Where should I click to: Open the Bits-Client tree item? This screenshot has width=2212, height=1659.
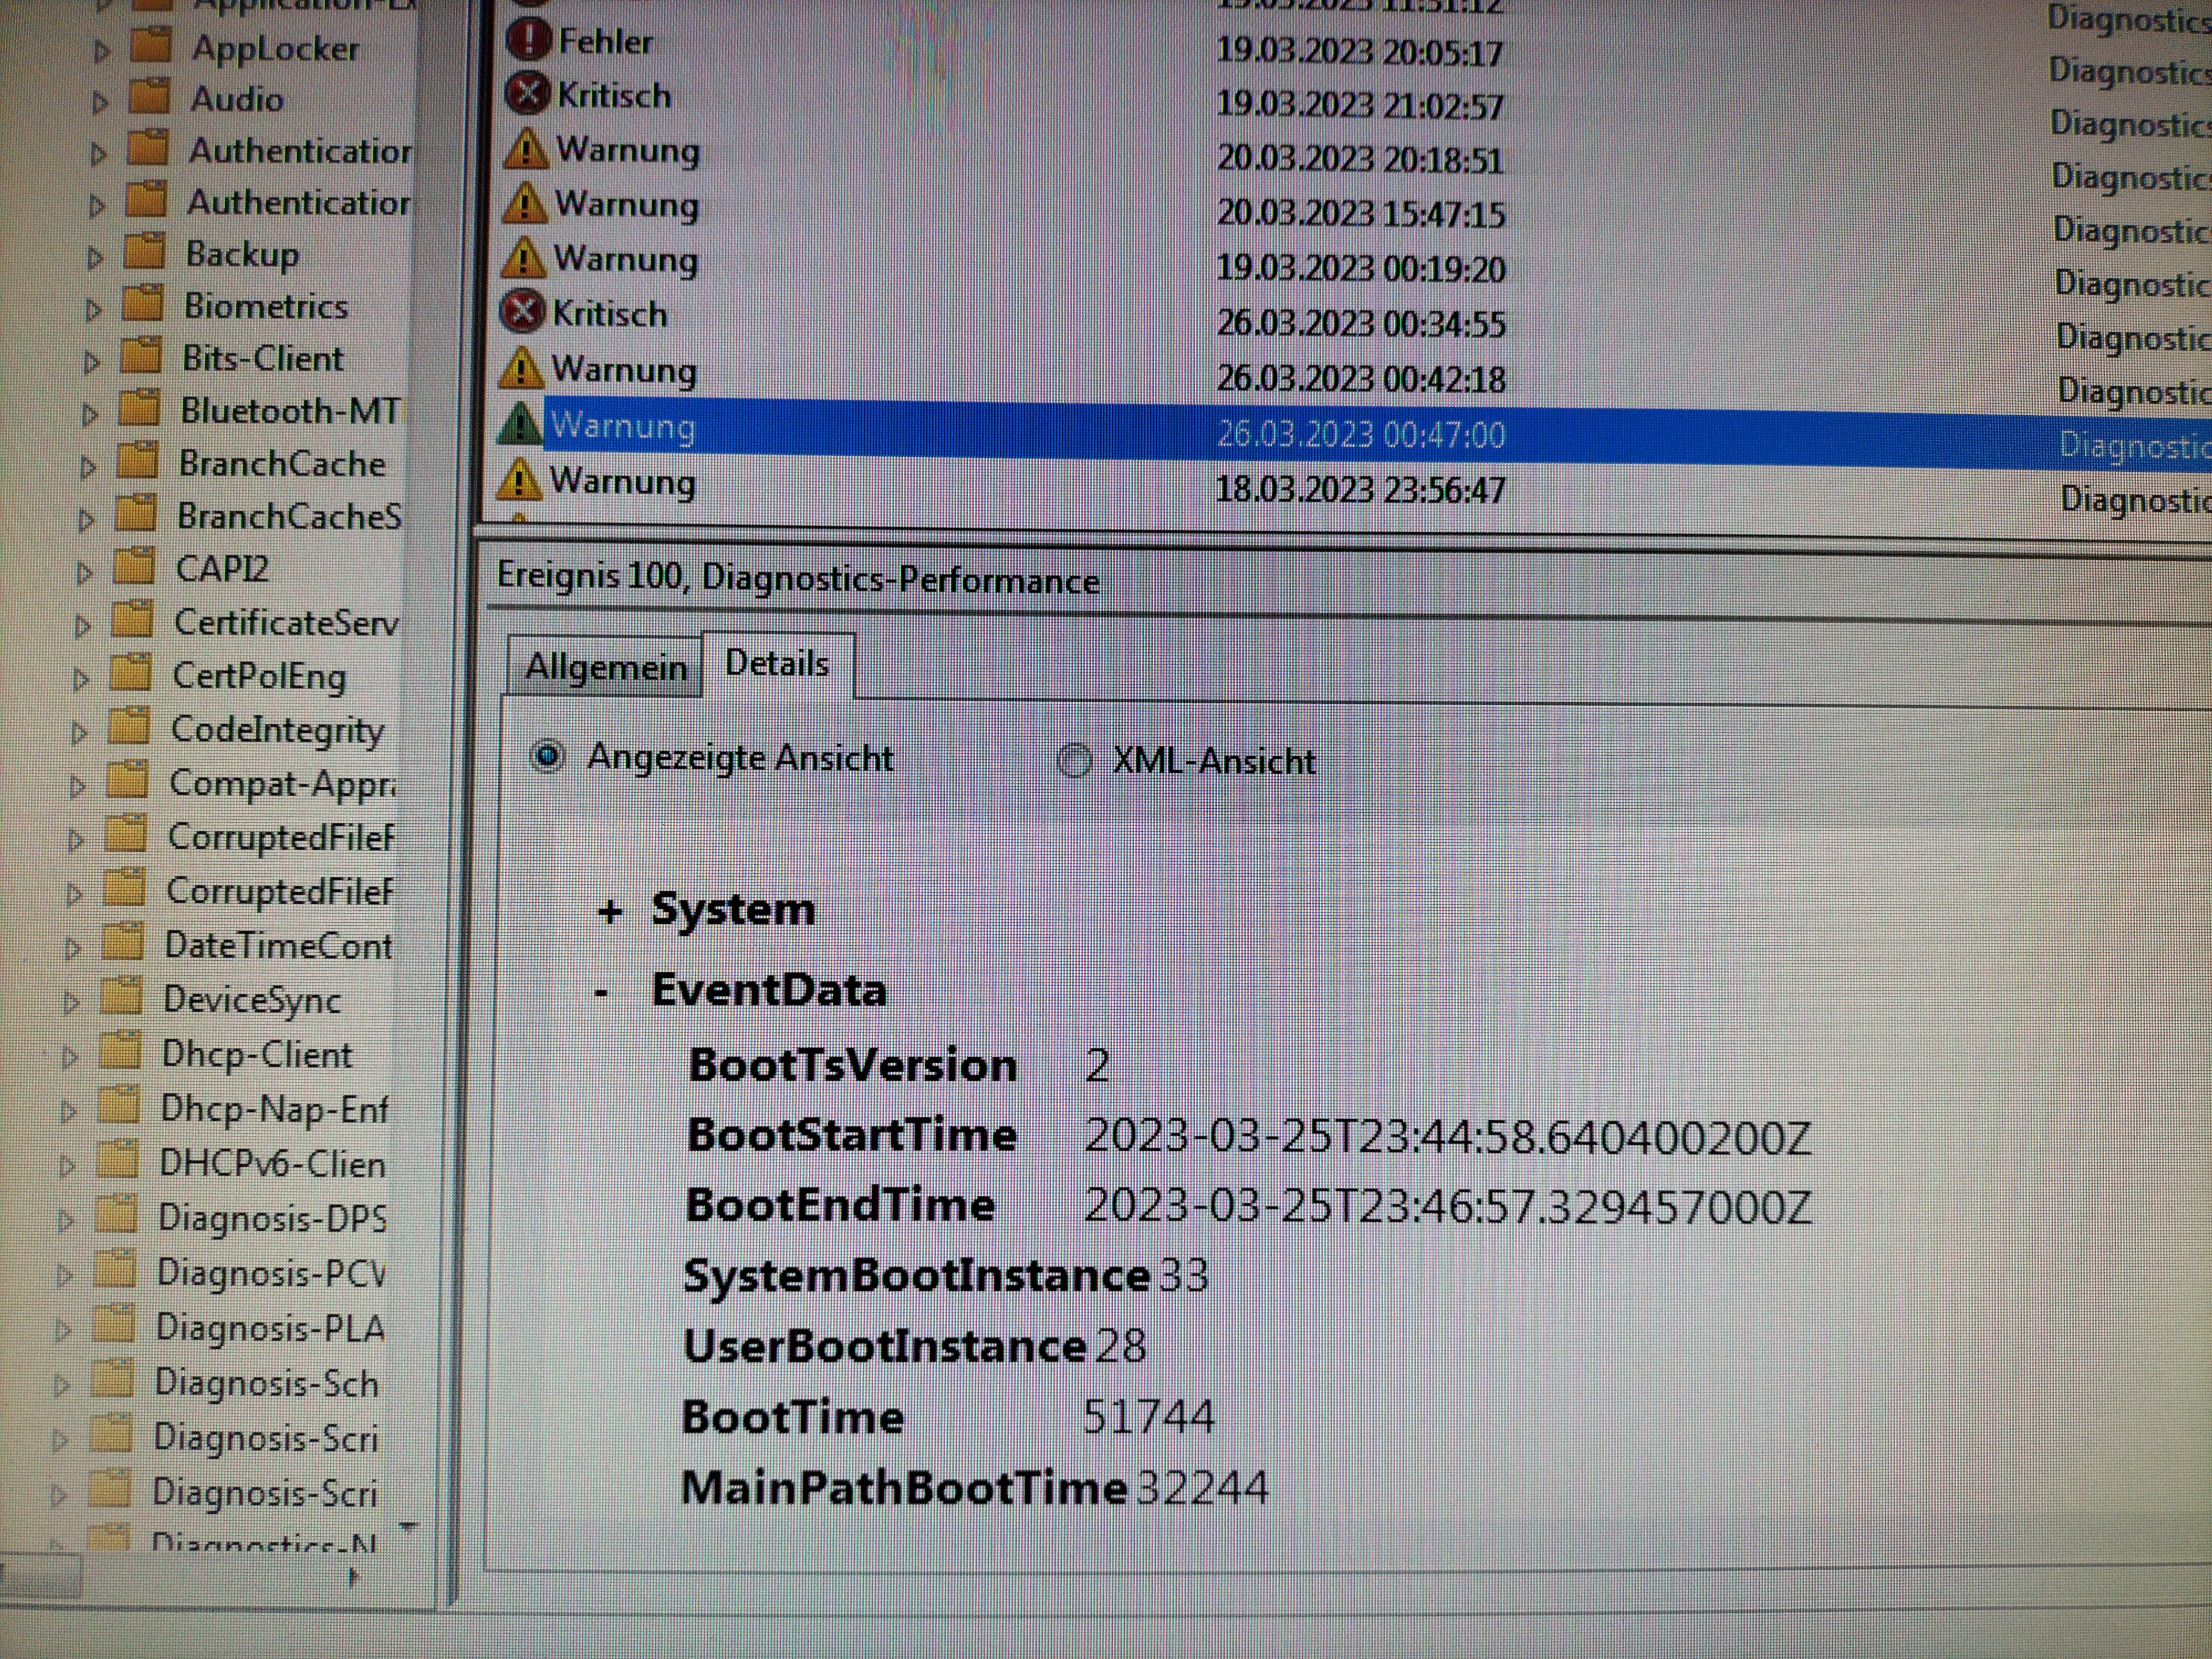(x=262, y=358)
